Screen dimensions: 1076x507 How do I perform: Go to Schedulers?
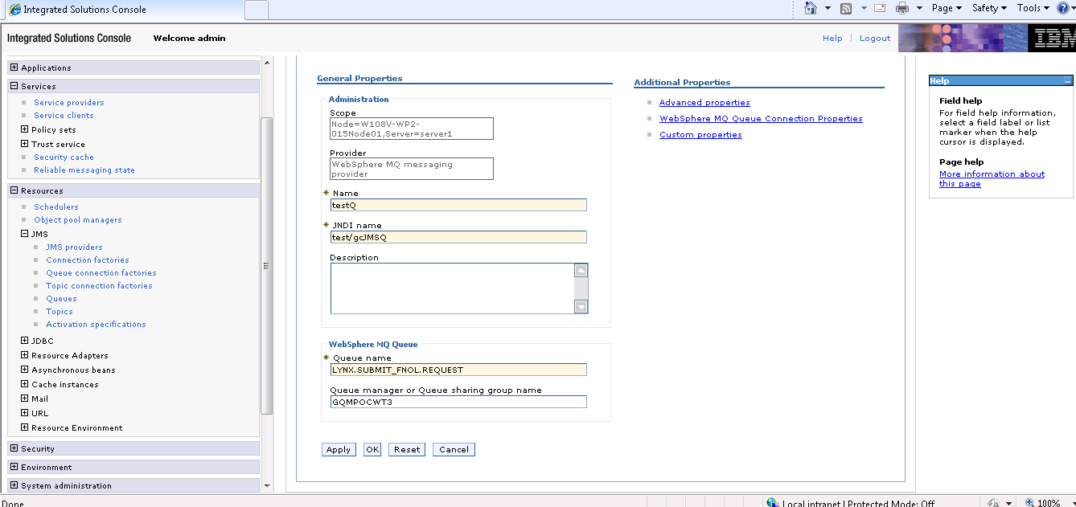coord(56,207)
